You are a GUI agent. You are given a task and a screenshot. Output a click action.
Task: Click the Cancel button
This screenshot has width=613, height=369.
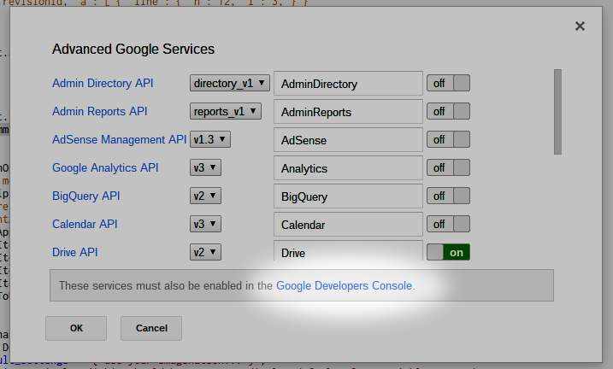(x=151, y=328)
